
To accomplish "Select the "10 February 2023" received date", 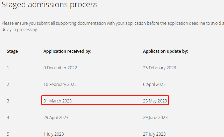I will [60, 84].
